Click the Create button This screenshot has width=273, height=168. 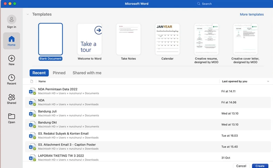260,166
